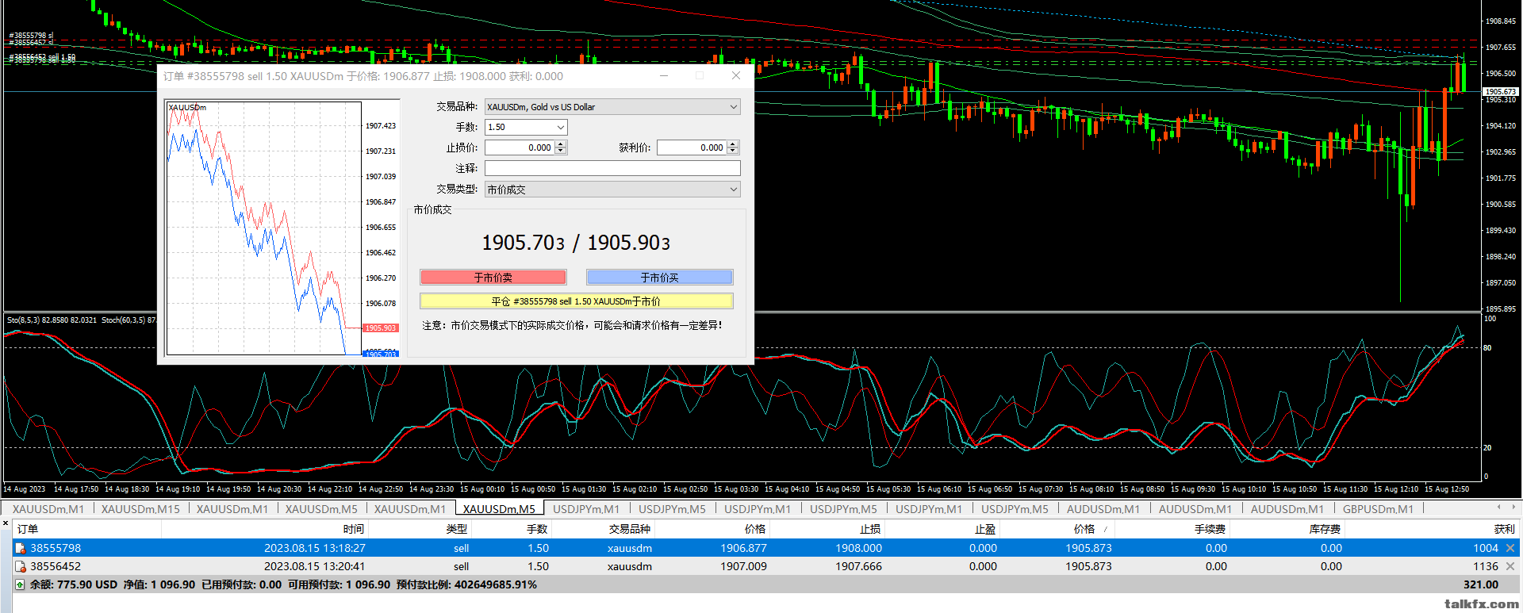Click the order icon beside 38555798
The image size is (1523, 613).
tap(21, 548)
